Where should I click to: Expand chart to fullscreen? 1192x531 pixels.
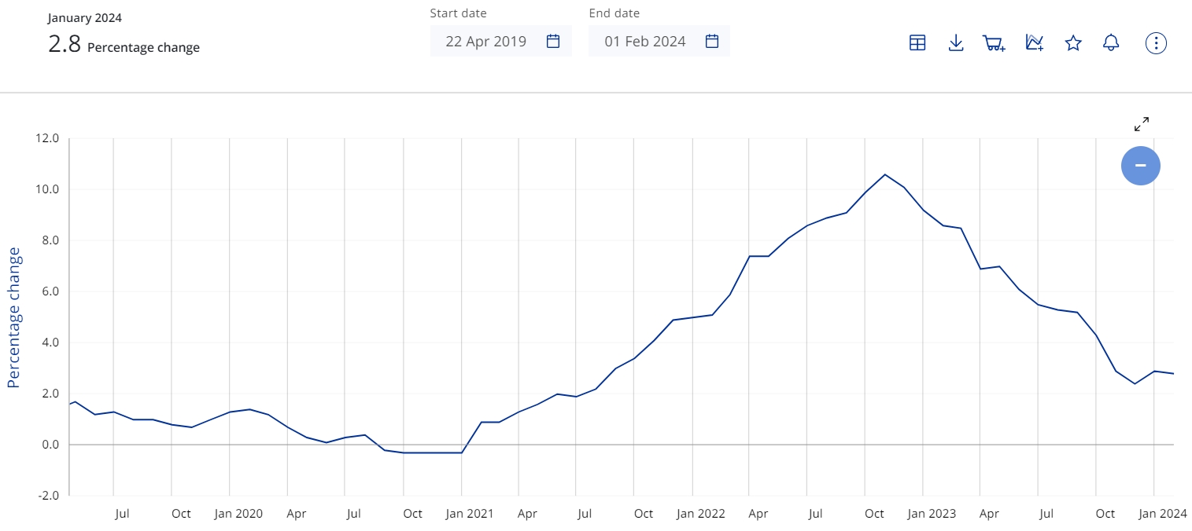point(1142,124)
